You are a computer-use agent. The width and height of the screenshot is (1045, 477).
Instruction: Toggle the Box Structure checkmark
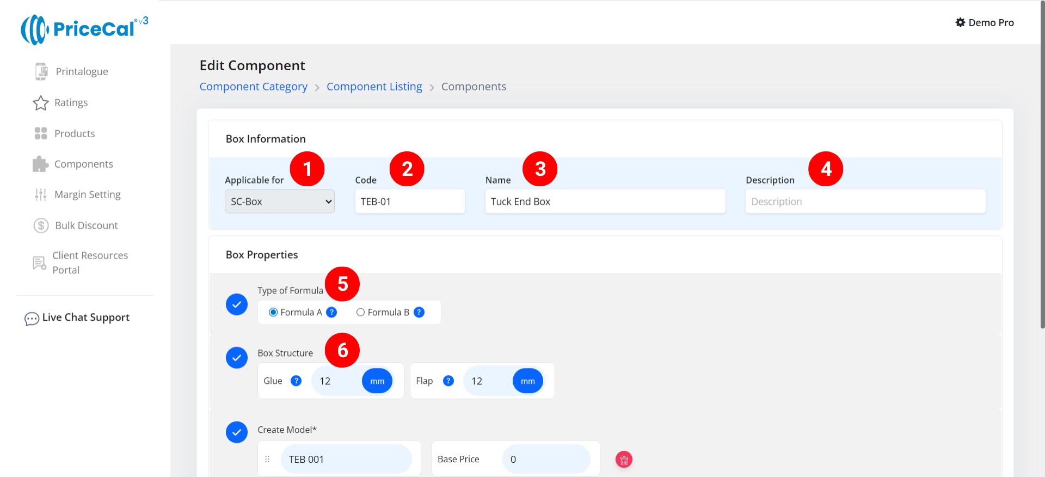[x=237, y=358]
